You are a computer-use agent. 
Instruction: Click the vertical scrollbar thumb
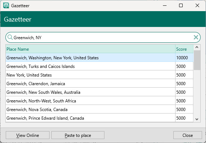pyautogui.click(x=197, y=60)
